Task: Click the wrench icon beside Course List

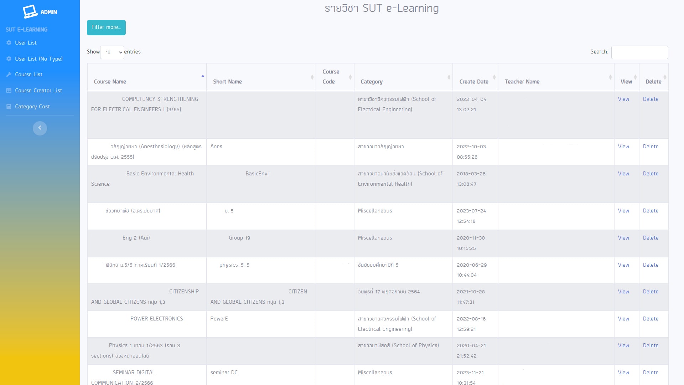Action: point(9,75)
